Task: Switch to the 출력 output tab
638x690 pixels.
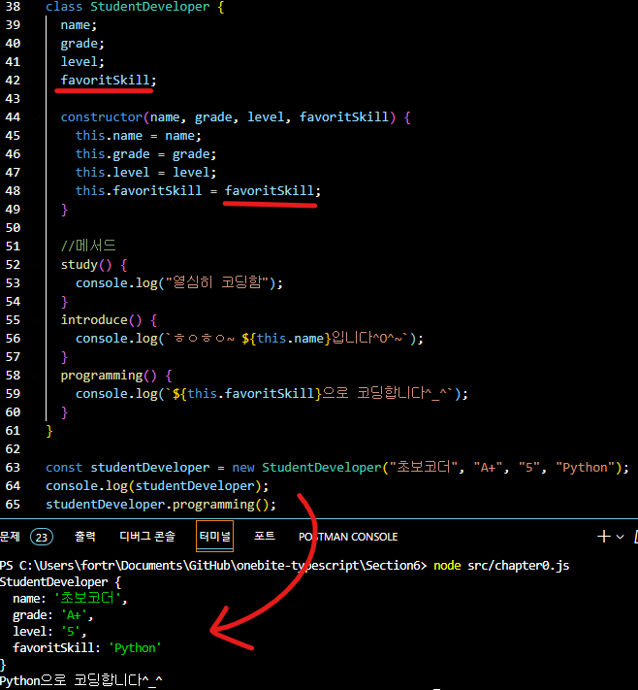Action: (85, 536)
